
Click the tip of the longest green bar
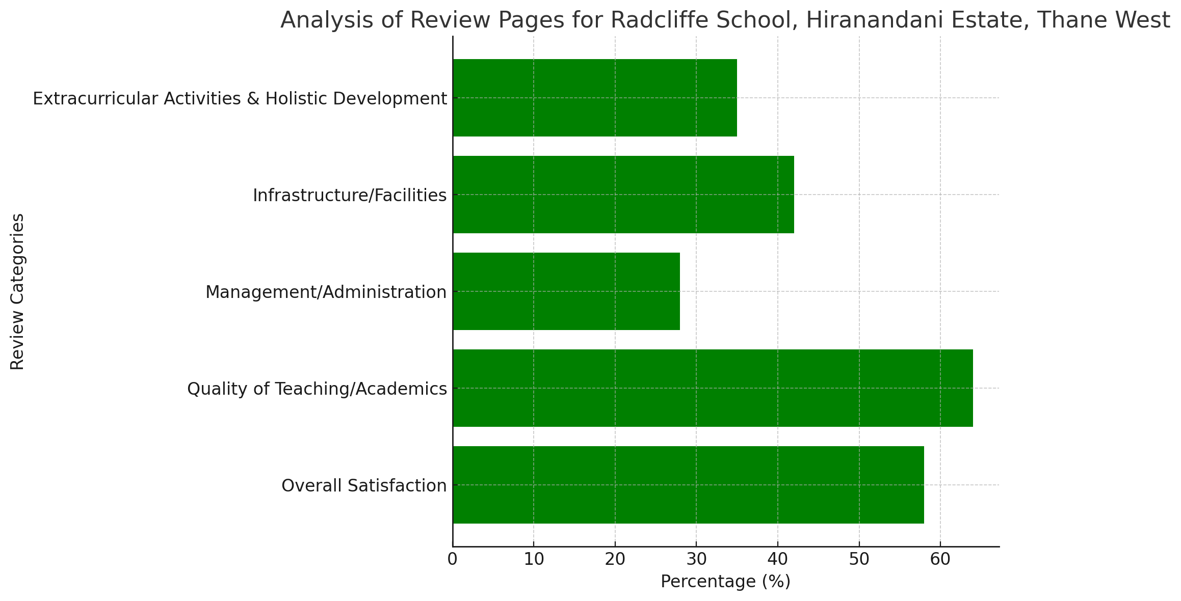pyautogui.click(x=971, y=388)
